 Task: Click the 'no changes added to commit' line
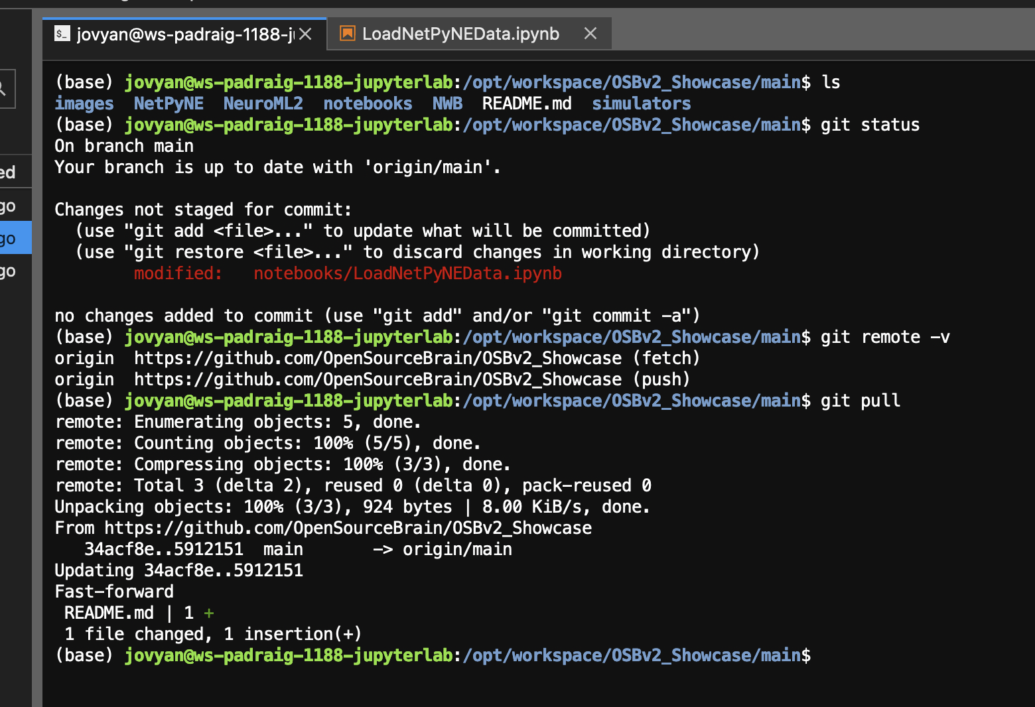(378, 316)
